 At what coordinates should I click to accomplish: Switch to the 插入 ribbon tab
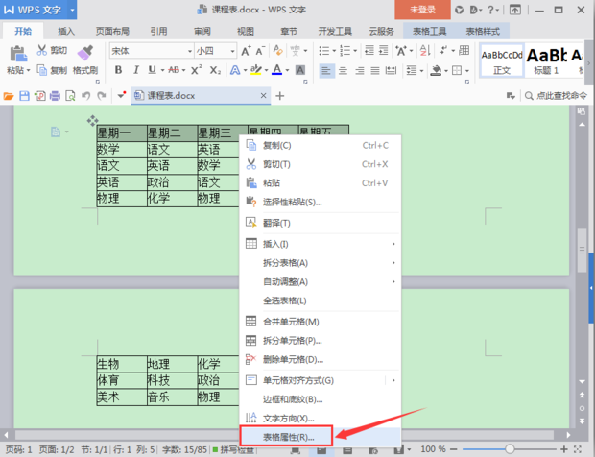pyautogui.click(x=66, y=31)
